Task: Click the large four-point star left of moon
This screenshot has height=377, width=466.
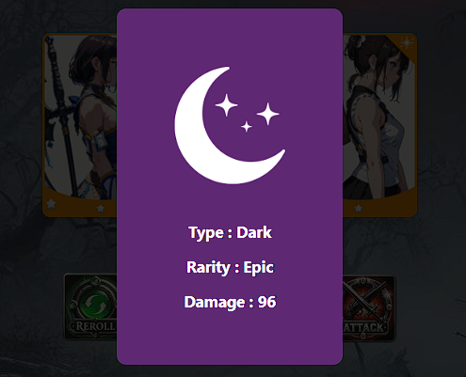Action: pyautogui.click(x=226, y=105)
